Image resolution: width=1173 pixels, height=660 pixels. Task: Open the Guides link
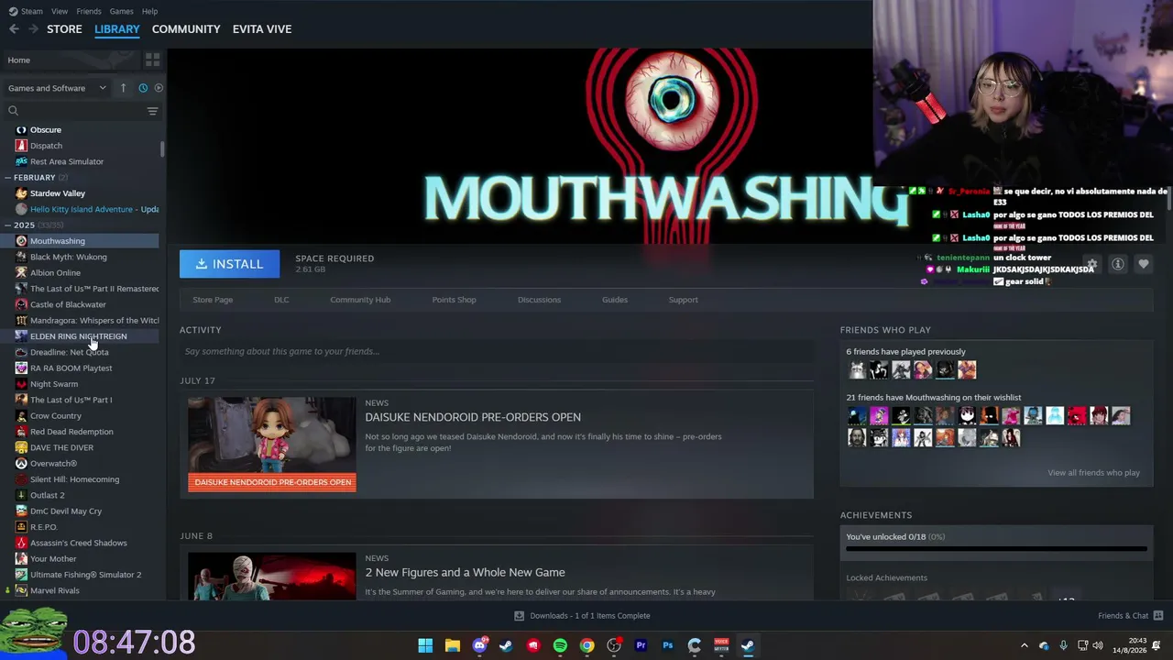615,300
